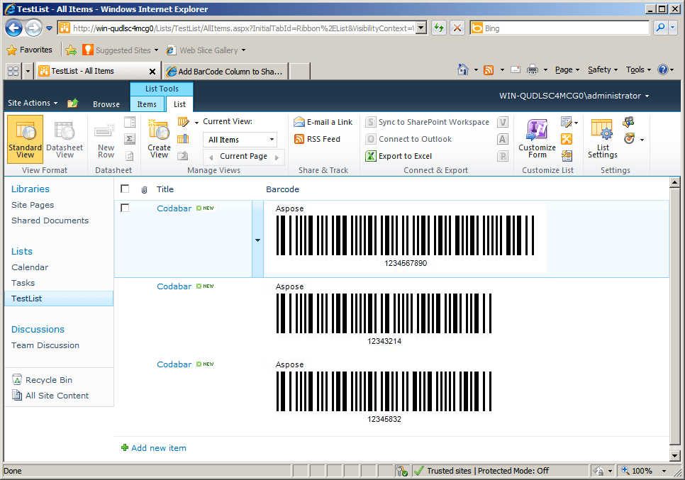
Task: Click the browser address URL field
Action: coord(244,28)
